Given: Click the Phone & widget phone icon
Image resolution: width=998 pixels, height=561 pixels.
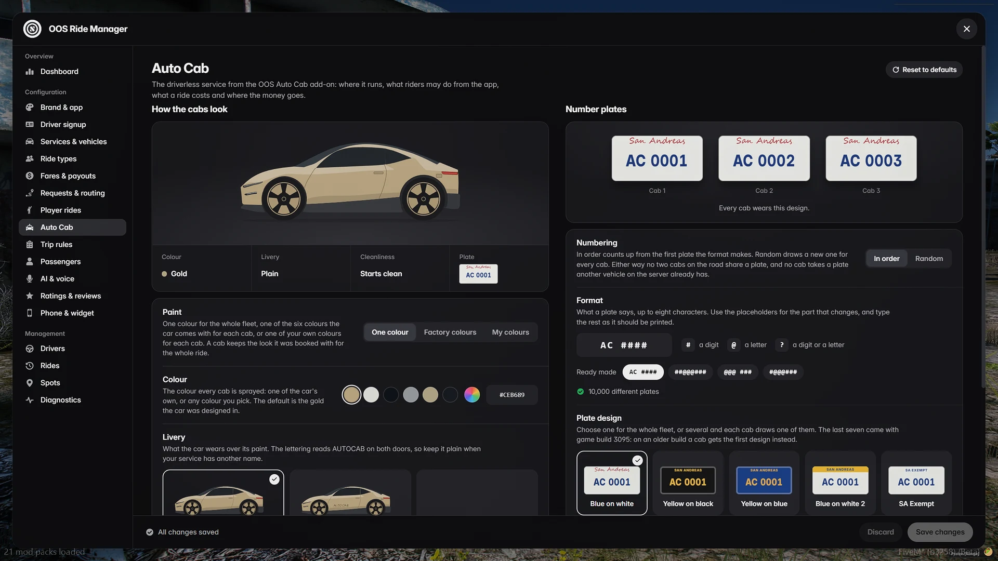Looking at the screenshot, I should (x=30, y=313).
